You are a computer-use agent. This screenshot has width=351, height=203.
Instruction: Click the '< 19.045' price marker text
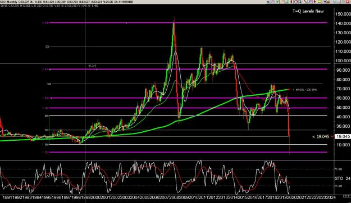tap(321, 136)
